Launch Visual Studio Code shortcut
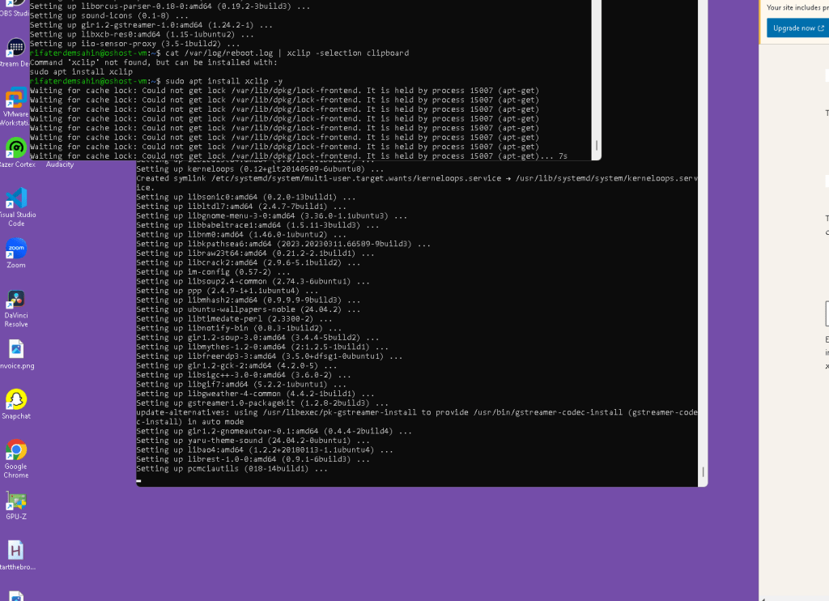This screenshot has height=601, width=829. (x=16, y=207)
